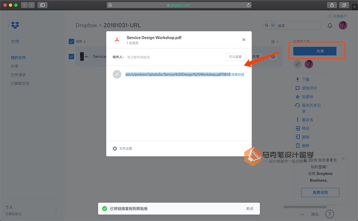
Task: Click the 免费试用 button
Action: pyautogui.click(x=320, y=192)
